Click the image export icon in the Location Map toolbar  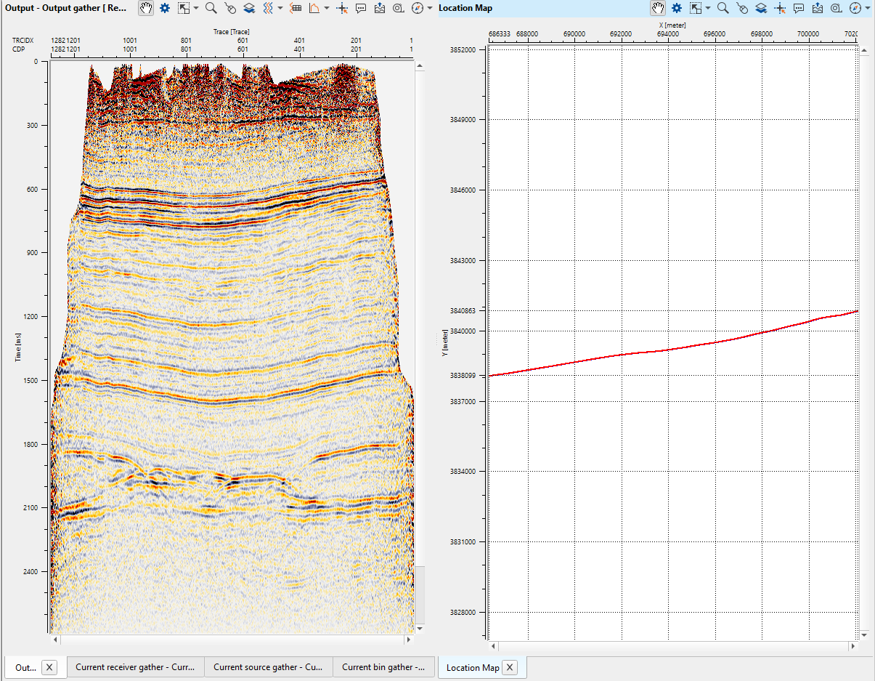[817, 8]
